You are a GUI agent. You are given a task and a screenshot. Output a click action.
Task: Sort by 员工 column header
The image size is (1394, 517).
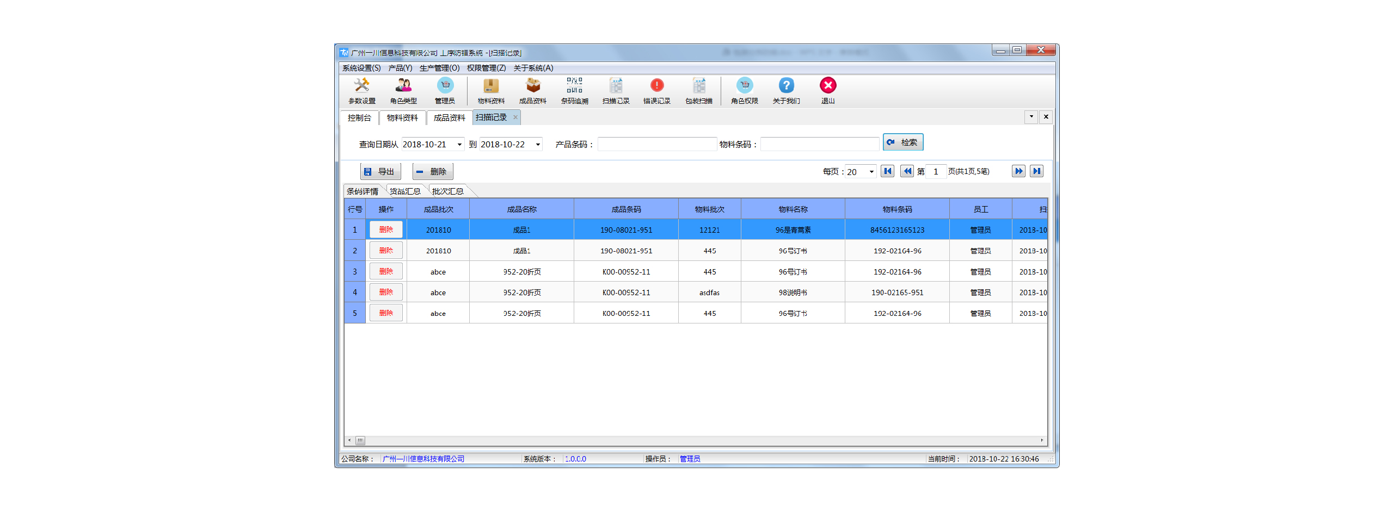point(981,209)
